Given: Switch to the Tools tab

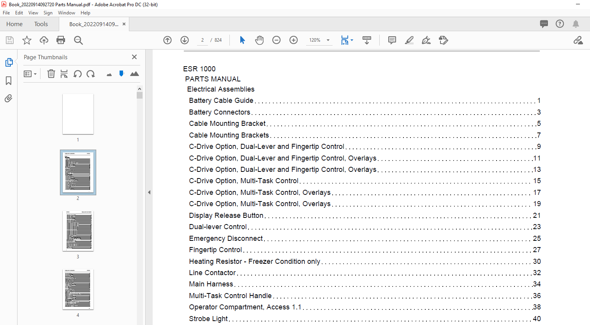Looking at the screenshot, I should (41, 24).
